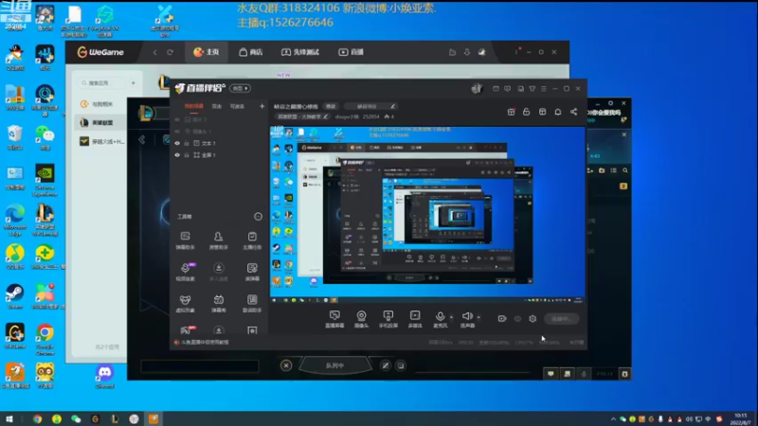Image resolution: width=758 pixels, height=426 pixels.
Task: Cancel the queue with the X button
Action: point(286,365)
